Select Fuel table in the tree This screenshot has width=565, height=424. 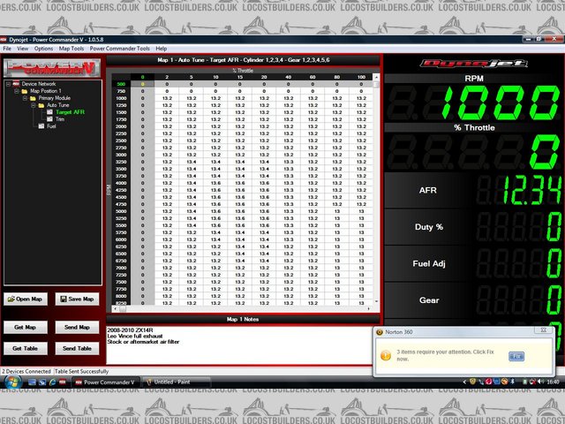click(x=51, y=126)
